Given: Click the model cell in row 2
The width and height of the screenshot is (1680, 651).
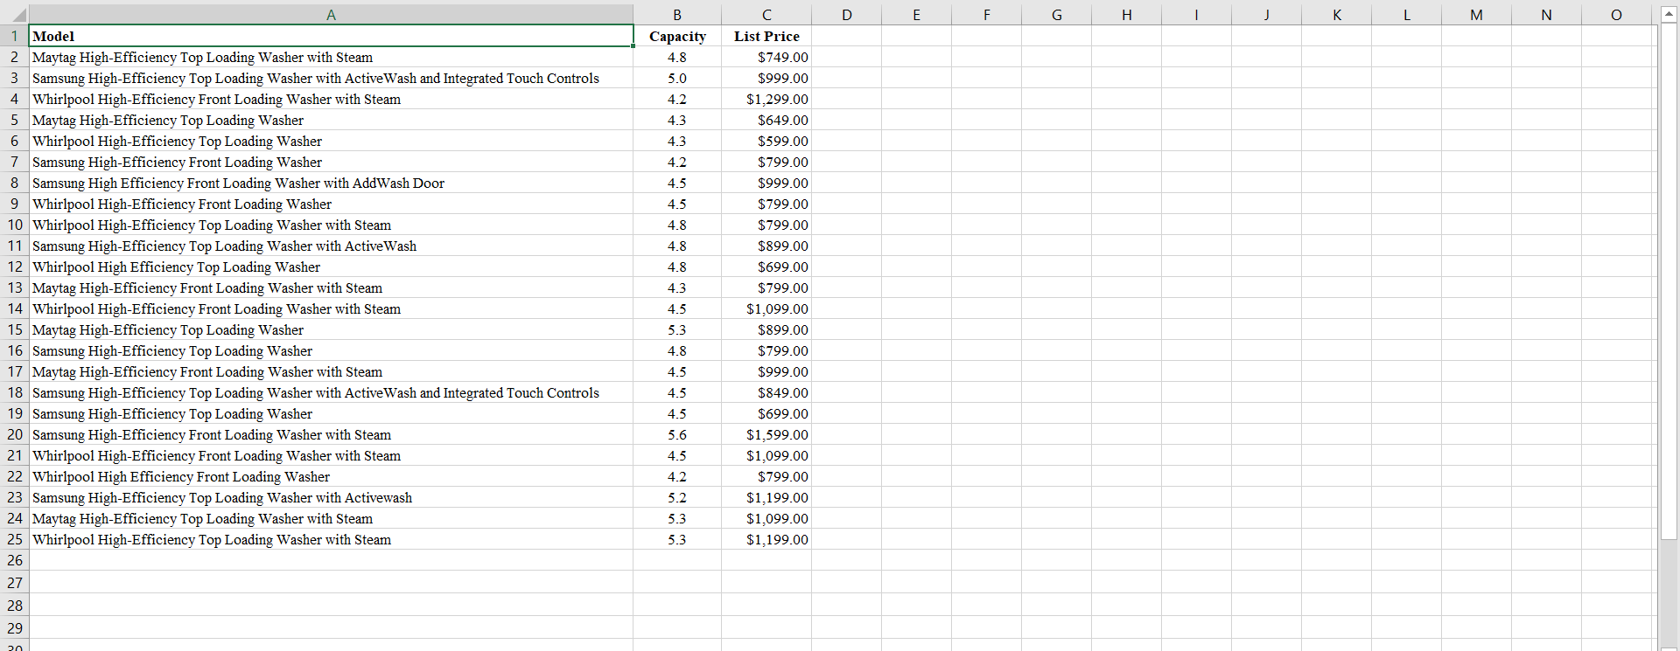Looking at the screenshot, I should click(331, 57).
